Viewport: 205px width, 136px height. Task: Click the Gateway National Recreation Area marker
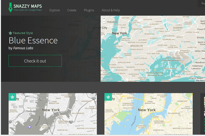point(155,70)
